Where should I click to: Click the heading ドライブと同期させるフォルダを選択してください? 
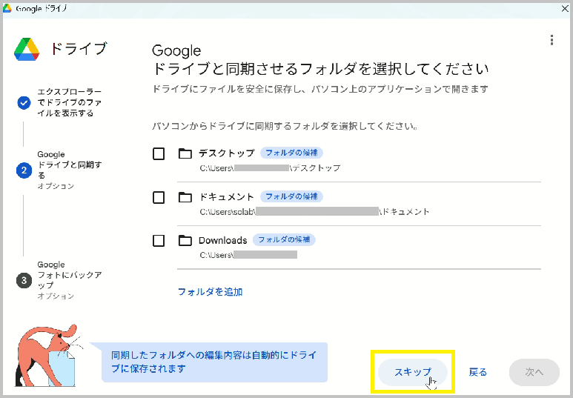click(320, 69)
